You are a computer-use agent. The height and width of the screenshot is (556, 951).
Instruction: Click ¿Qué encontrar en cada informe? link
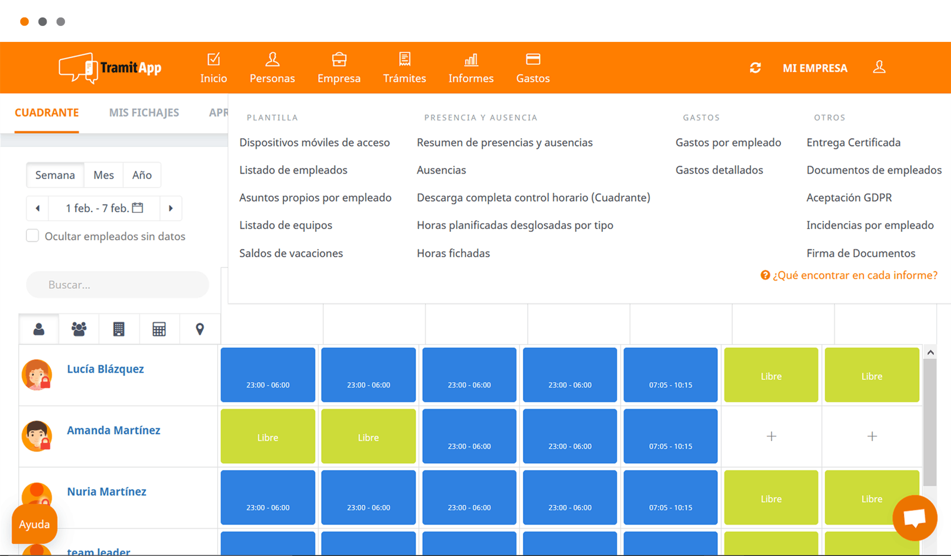point(855,275)
